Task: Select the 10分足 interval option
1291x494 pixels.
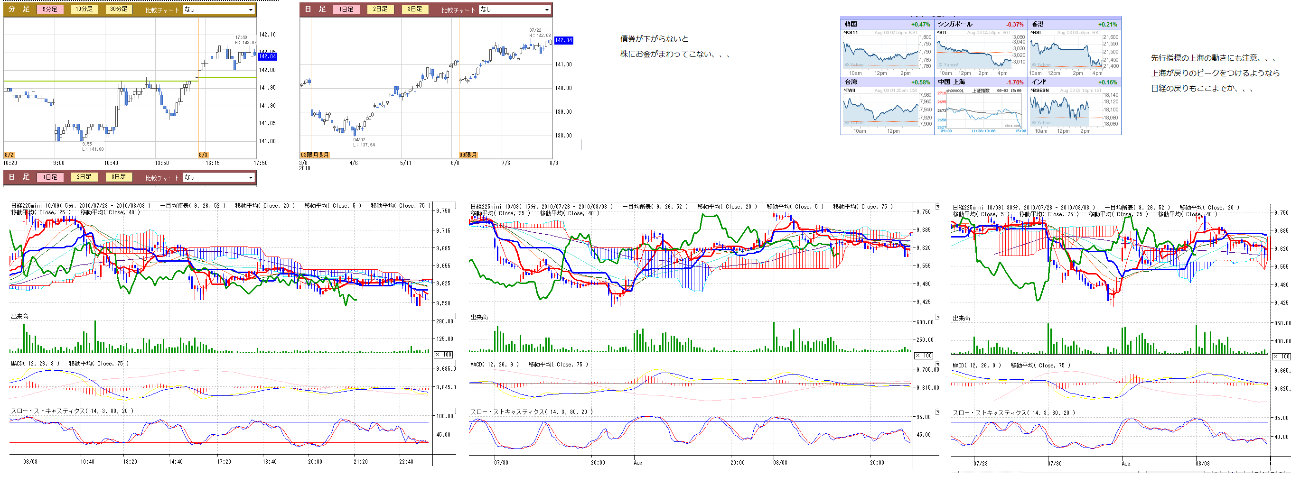Action: (x=84, y=9)
